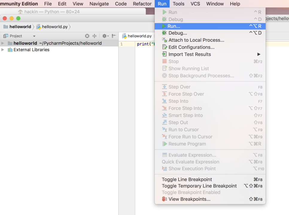Expand Import Test Results submenu arrow
The width and height of the screenshot is (289, 215).
click(259, 54)
